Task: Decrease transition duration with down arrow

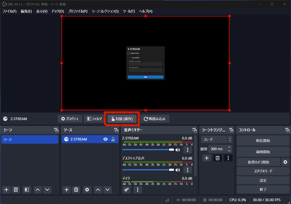Action: (x=230, y=151)
